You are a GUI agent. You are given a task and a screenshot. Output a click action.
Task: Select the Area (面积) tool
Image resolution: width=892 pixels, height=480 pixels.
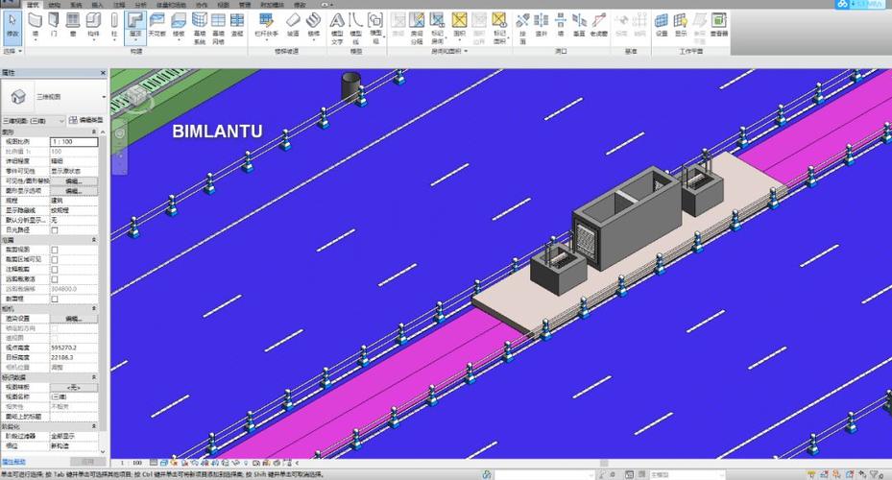click(x=459, y=25)
